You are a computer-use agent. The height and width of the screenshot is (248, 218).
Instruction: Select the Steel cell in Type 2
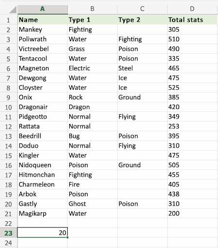coord(142,68)
